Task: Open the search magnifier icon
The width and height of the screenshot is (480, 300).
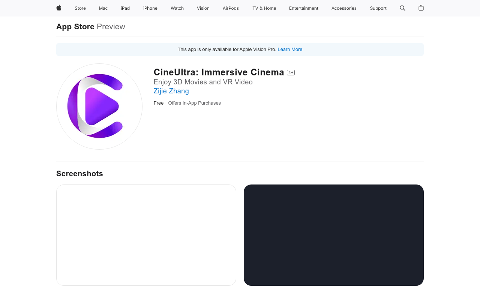Action: point(402,8)
